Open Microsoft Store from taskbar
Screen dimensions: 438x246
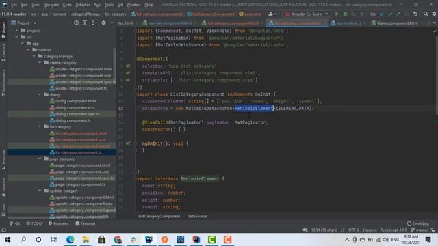102,240
